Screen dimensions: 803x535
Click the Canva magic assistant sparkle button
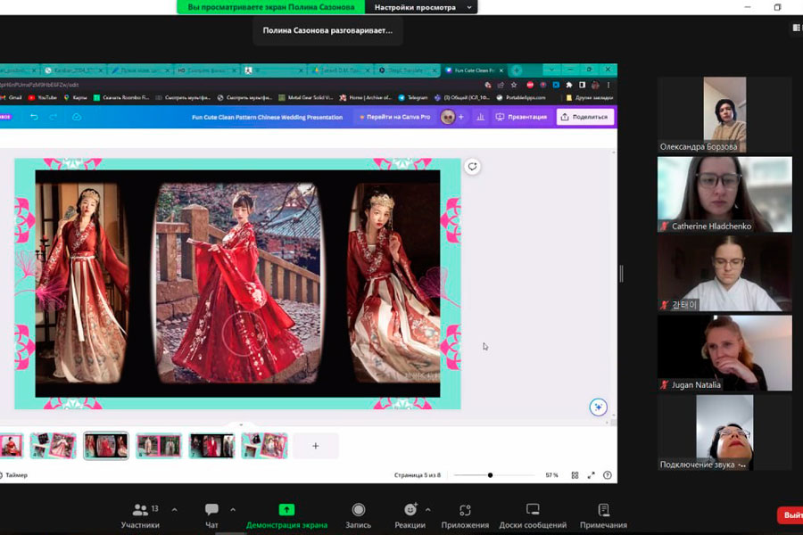point(599,407)
